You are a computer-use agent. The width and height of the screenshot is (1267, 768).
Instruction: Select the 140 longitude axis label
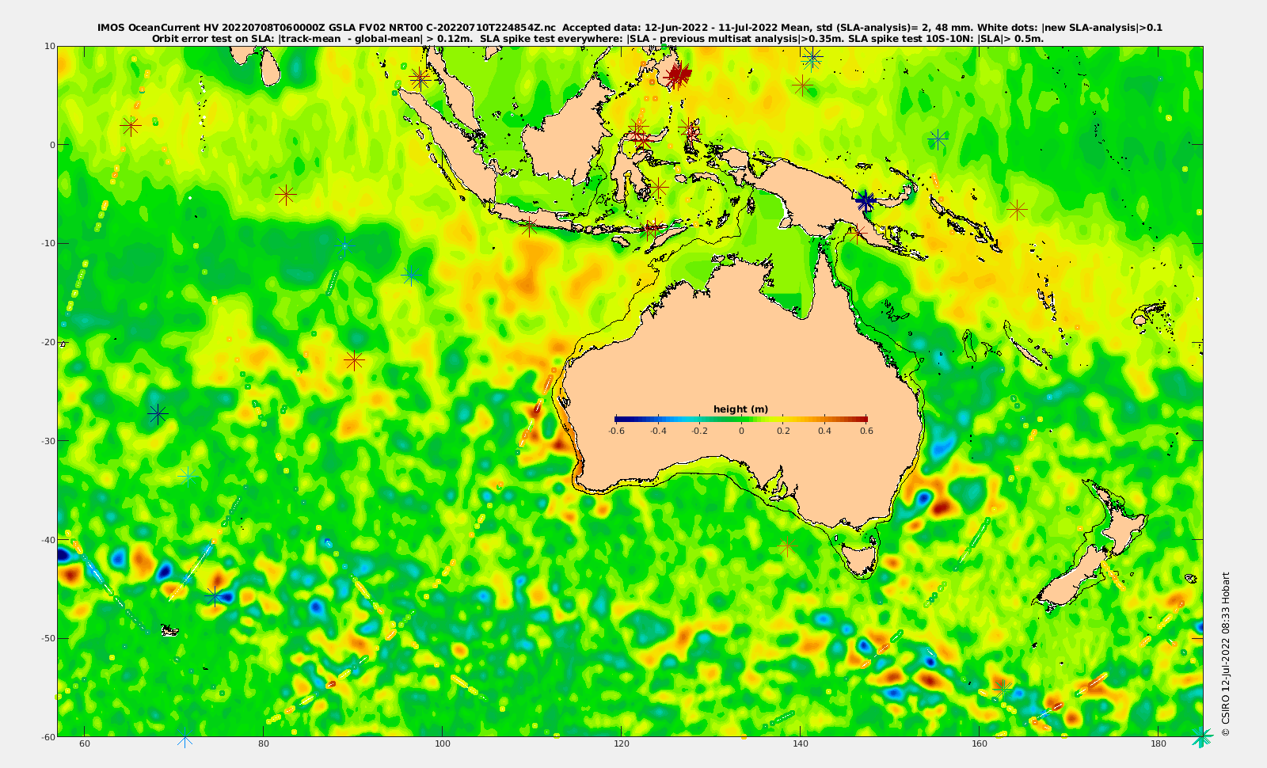click(x=801, y=743)
